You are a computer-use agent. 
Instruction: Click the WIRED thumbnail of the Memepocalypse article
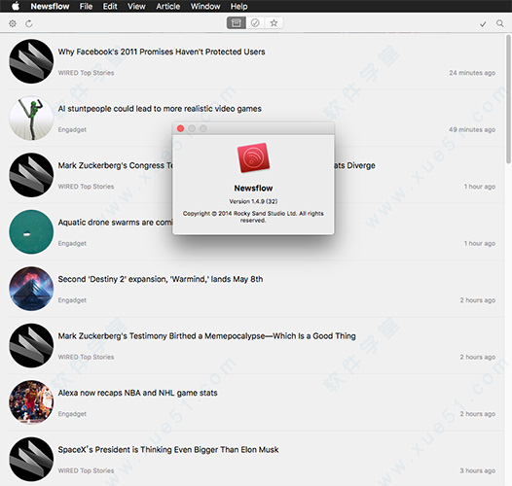tap(31, 345)
